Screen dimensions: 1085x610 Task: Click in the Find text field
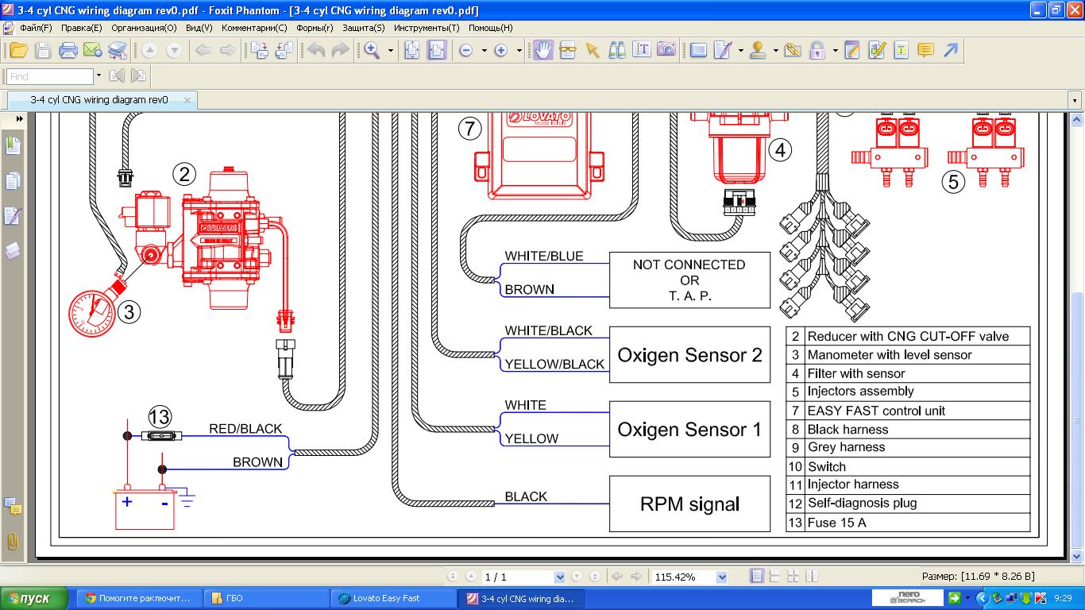(x=51, y=76)
